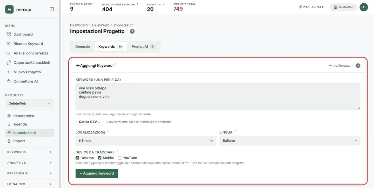Click Dashboard breadcrumb link

(x=79, y=25)
